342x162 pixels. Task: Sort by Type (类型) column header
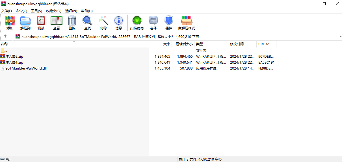click(x=211, y=44)
